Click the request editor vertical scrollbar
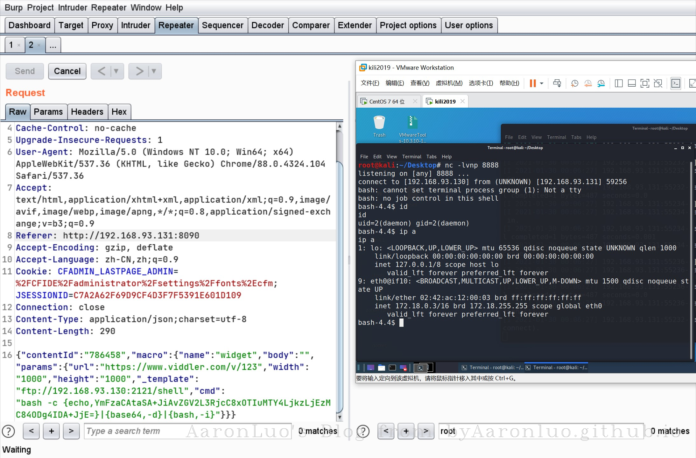This screenshot has width=696, height=458. pos(340,287)
